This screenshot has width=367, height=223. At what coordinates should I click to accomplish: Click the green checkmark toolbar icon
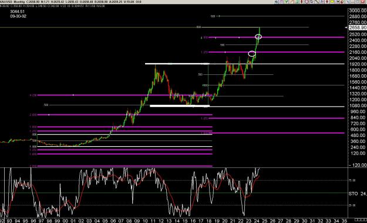[x=287, y=2]
